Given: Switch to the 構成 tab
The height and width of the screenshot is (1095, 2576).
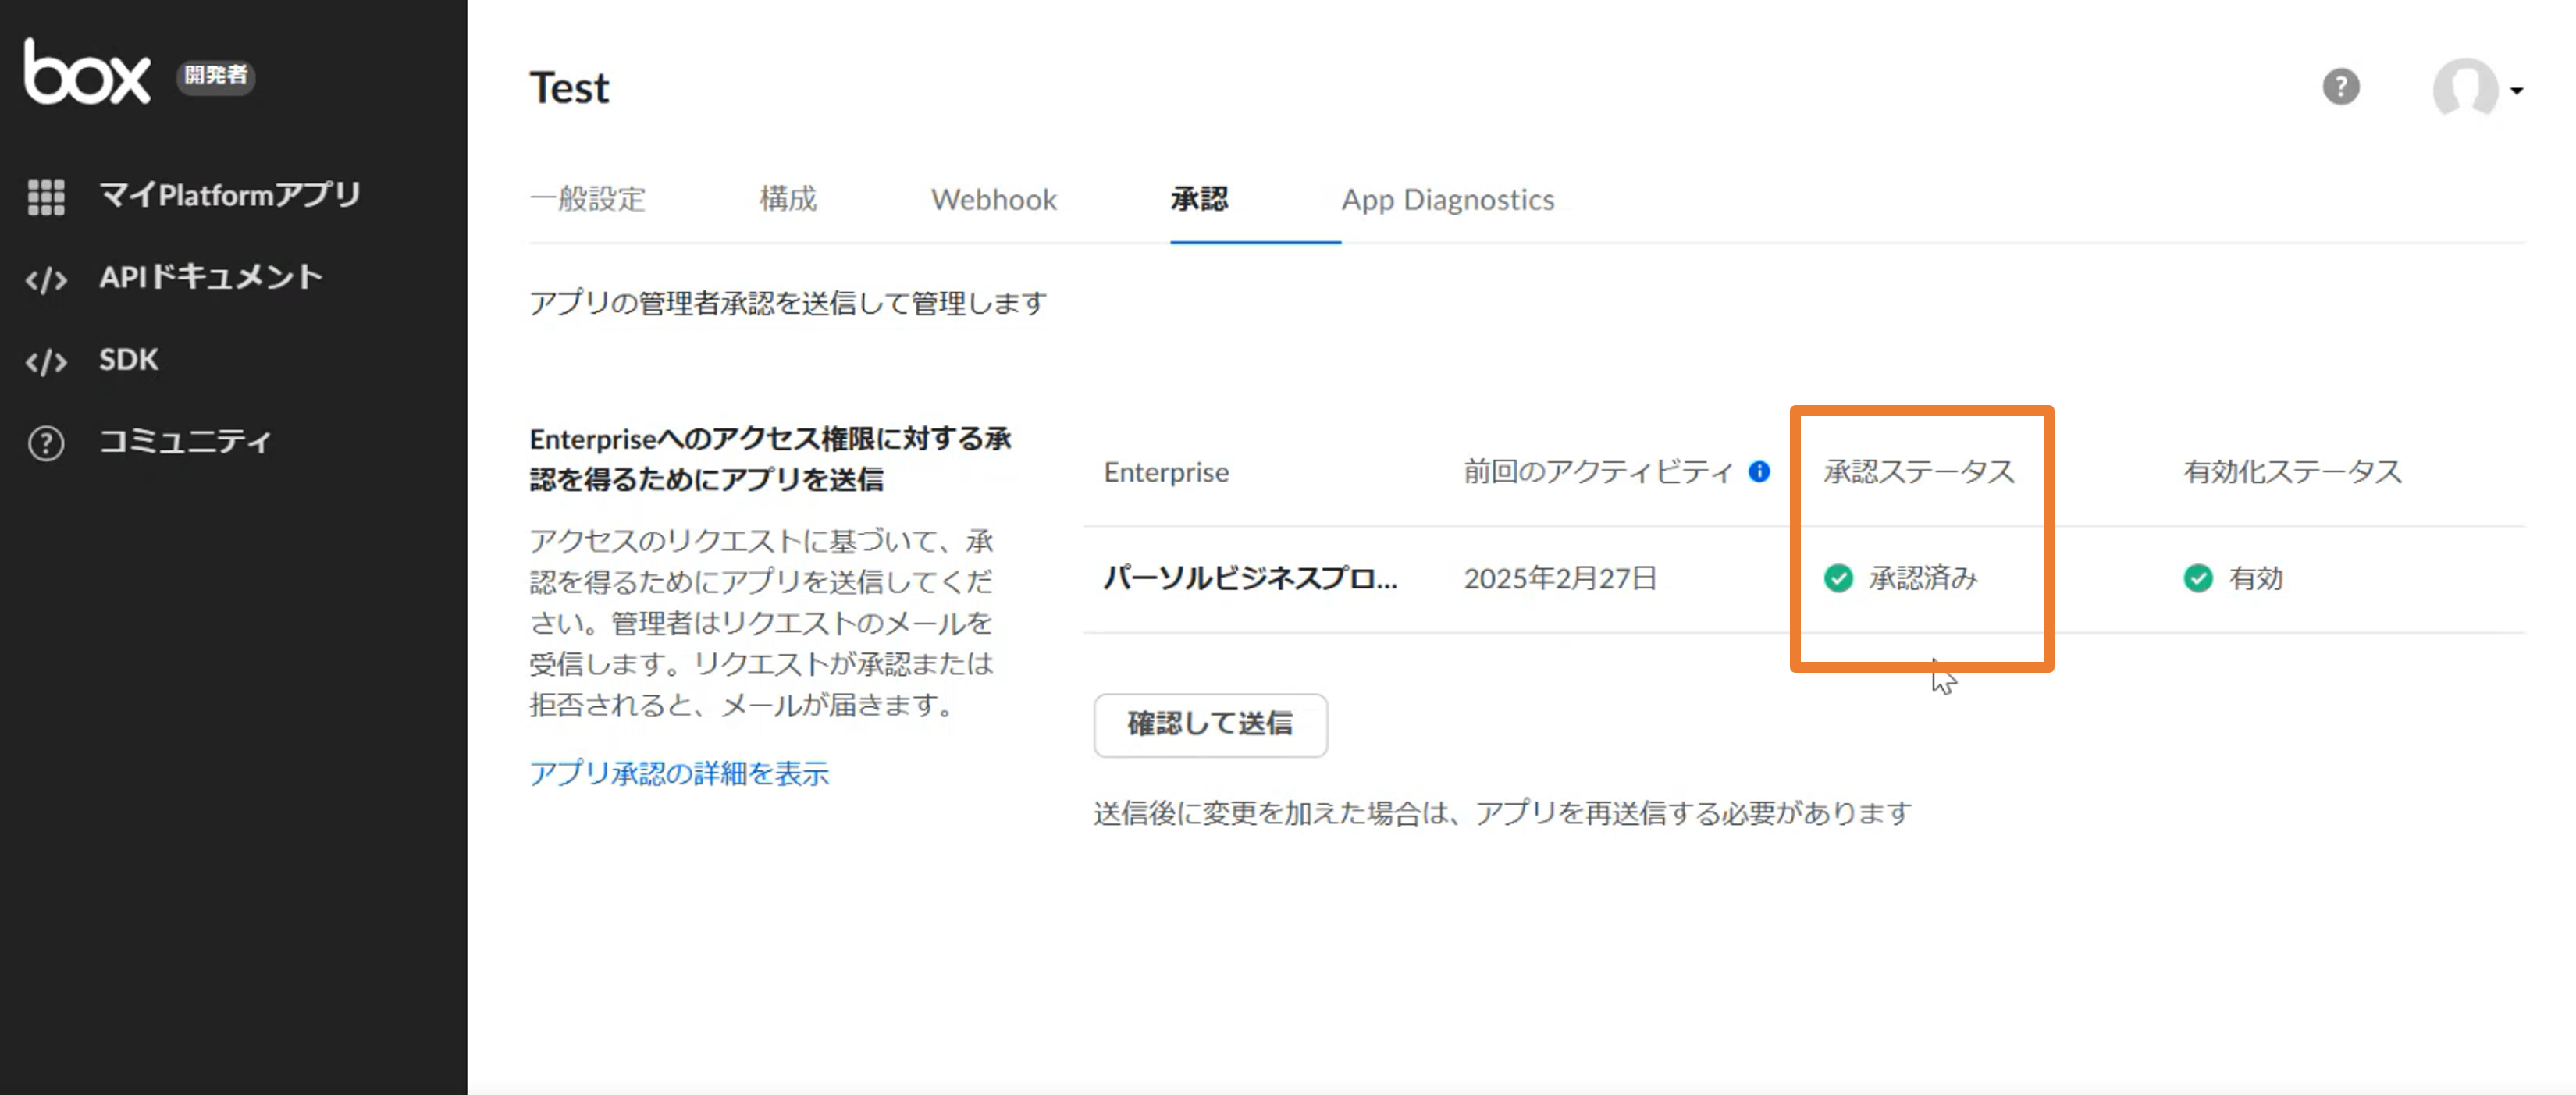Looking at the screenshot, I should pyautogui.click(x=788, y=199).
